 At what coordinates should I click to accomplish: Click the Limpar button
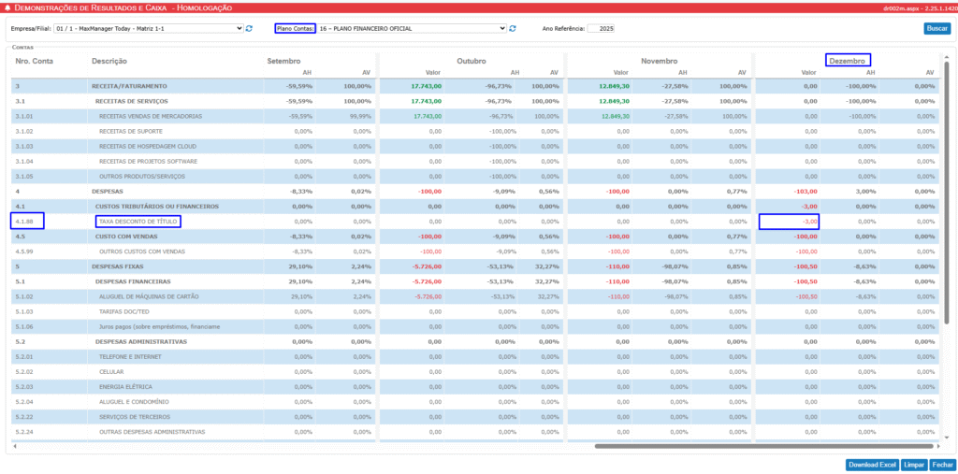click(914, 465)
